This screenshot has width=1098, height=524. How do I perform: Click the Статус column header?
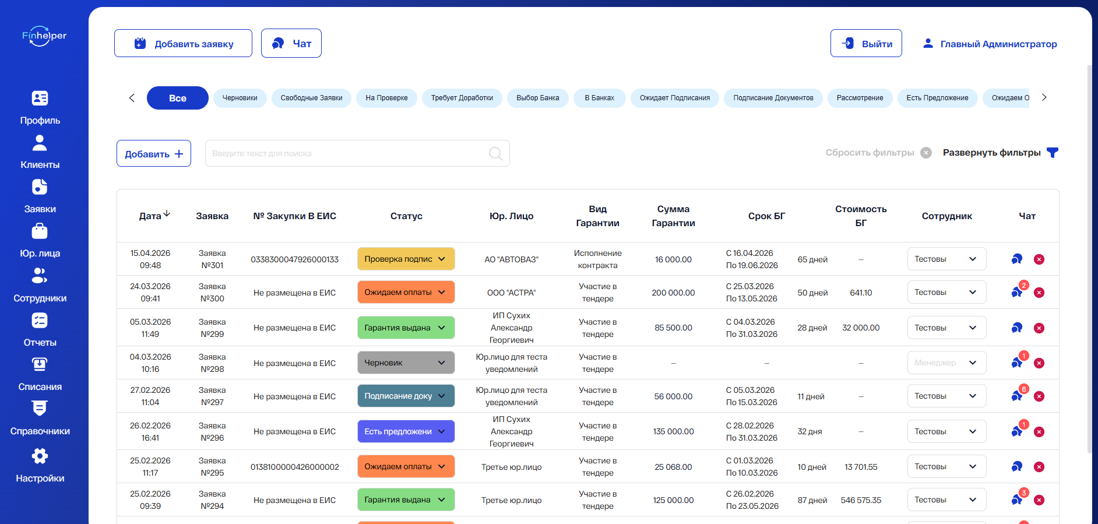tap(406, 216)
